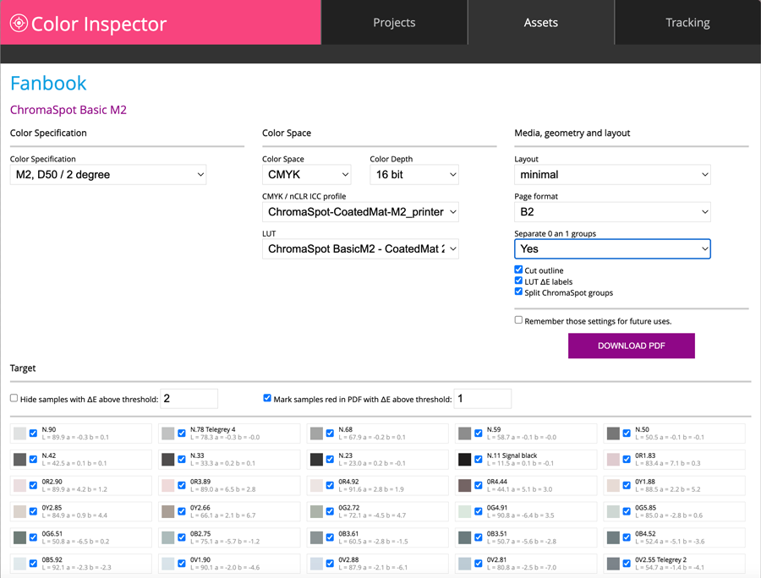Toggle the LUT ΔE labels checkbox

tap(519, 281)
